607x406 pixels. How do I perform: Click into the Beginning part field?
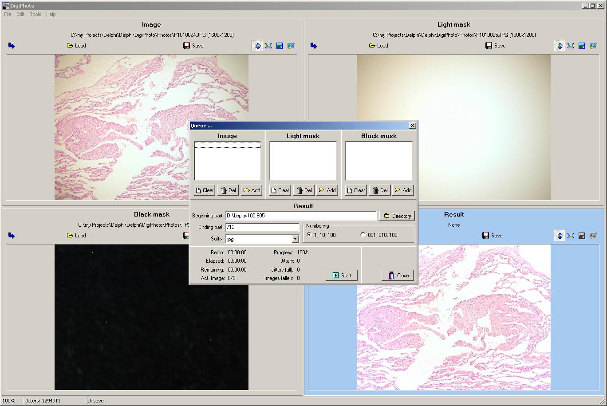pyautogui.click(x=301, y=216)
